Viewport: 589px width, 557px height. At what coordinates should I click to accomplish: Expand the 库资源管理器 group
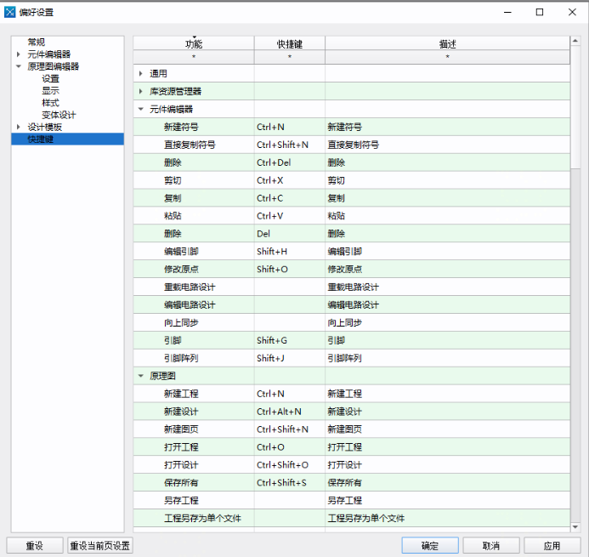point(141,91)
